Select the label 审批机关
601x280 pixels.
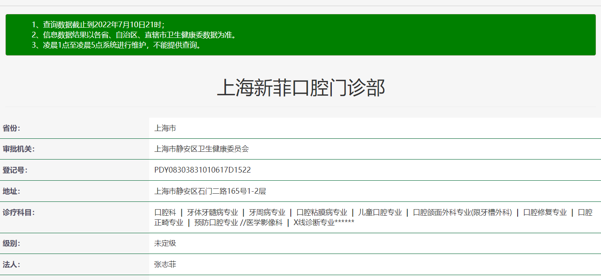[x=19, y=149]
